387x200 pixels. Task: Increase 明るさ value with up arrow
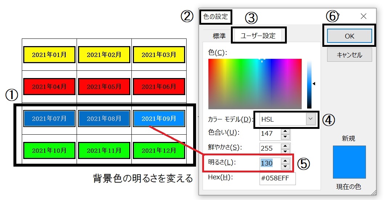[285, 161]
